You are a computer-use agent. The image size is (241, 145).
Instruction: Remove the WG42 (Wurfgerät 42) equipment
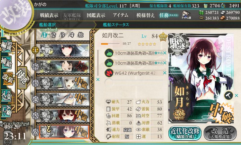(165, 73)
